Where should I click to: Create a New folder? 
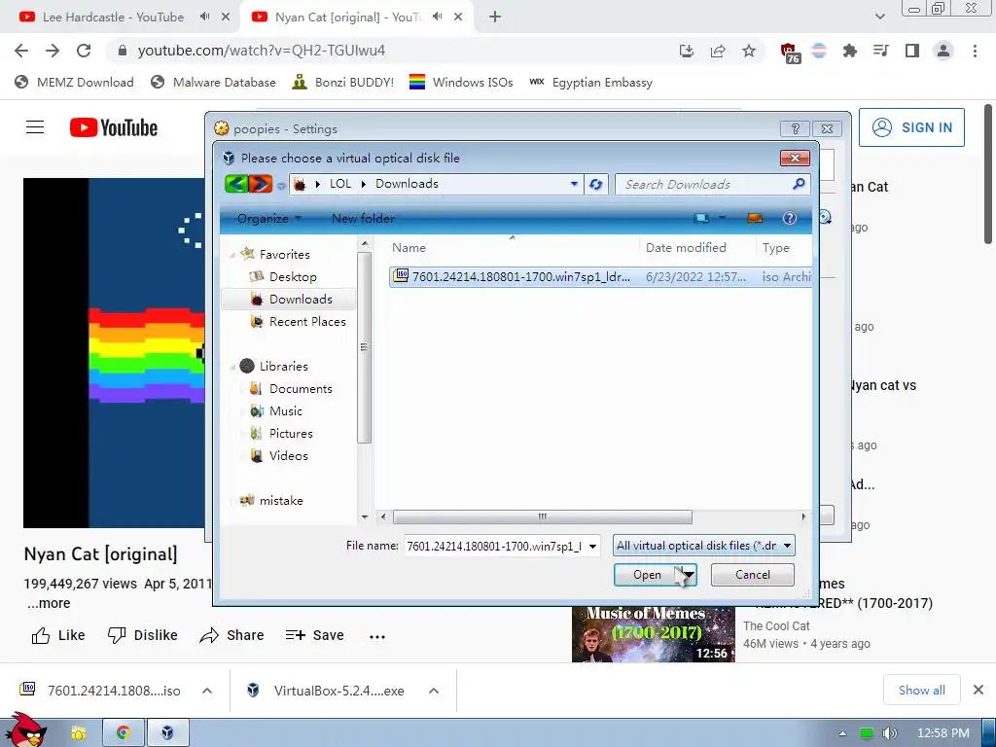363,219
